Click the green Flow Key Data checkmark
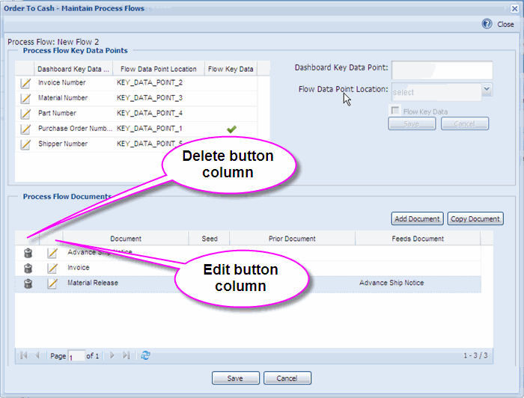Image resolution: width=524 pixels, height=398 pixels. [x=231, y=129]
